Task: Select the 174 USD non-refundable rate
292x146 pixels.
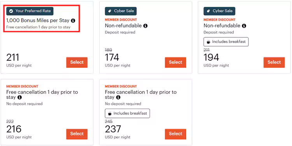Action: click(x=176, y=62)
